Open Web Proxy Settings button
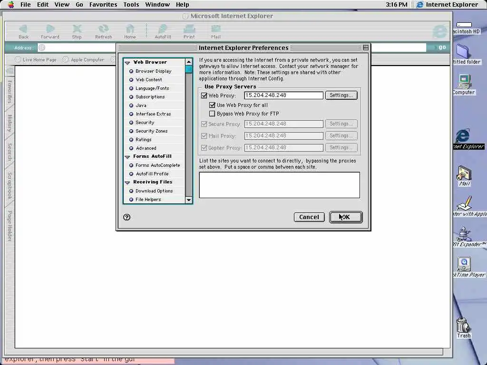This screenshot has height=365, width=487. [x=341, y=95]
